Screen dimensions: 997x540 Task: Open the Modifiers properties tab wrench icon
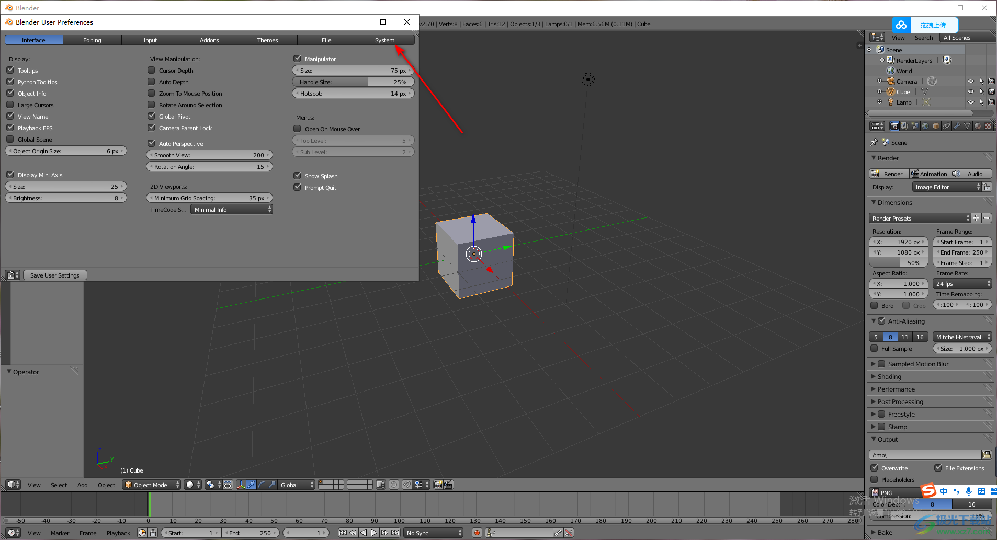coord(957,126)
